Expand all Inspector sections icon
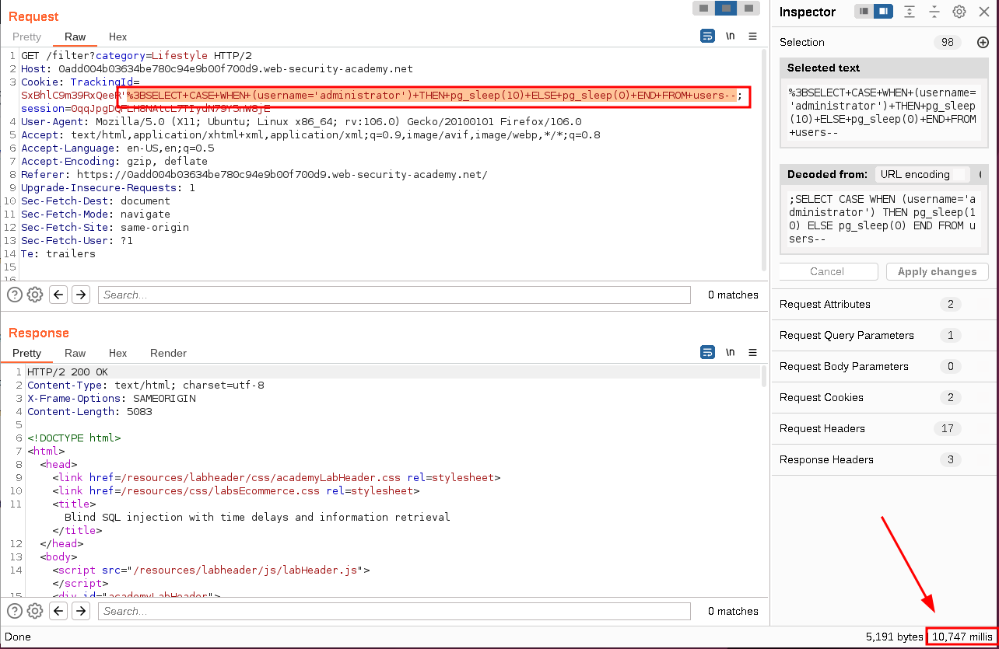Screen dimensions: 999x649 point(909,12)
